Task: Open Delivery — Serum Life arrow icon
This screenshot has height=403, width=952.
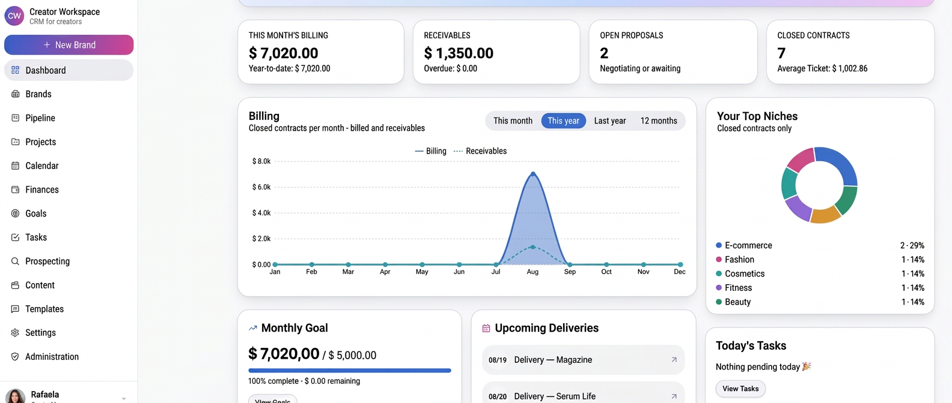Action: [x=674, y=396]
